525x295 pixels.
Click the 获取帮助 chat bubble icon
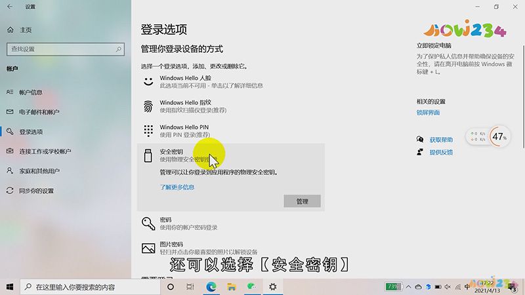(x=420, y=140)
